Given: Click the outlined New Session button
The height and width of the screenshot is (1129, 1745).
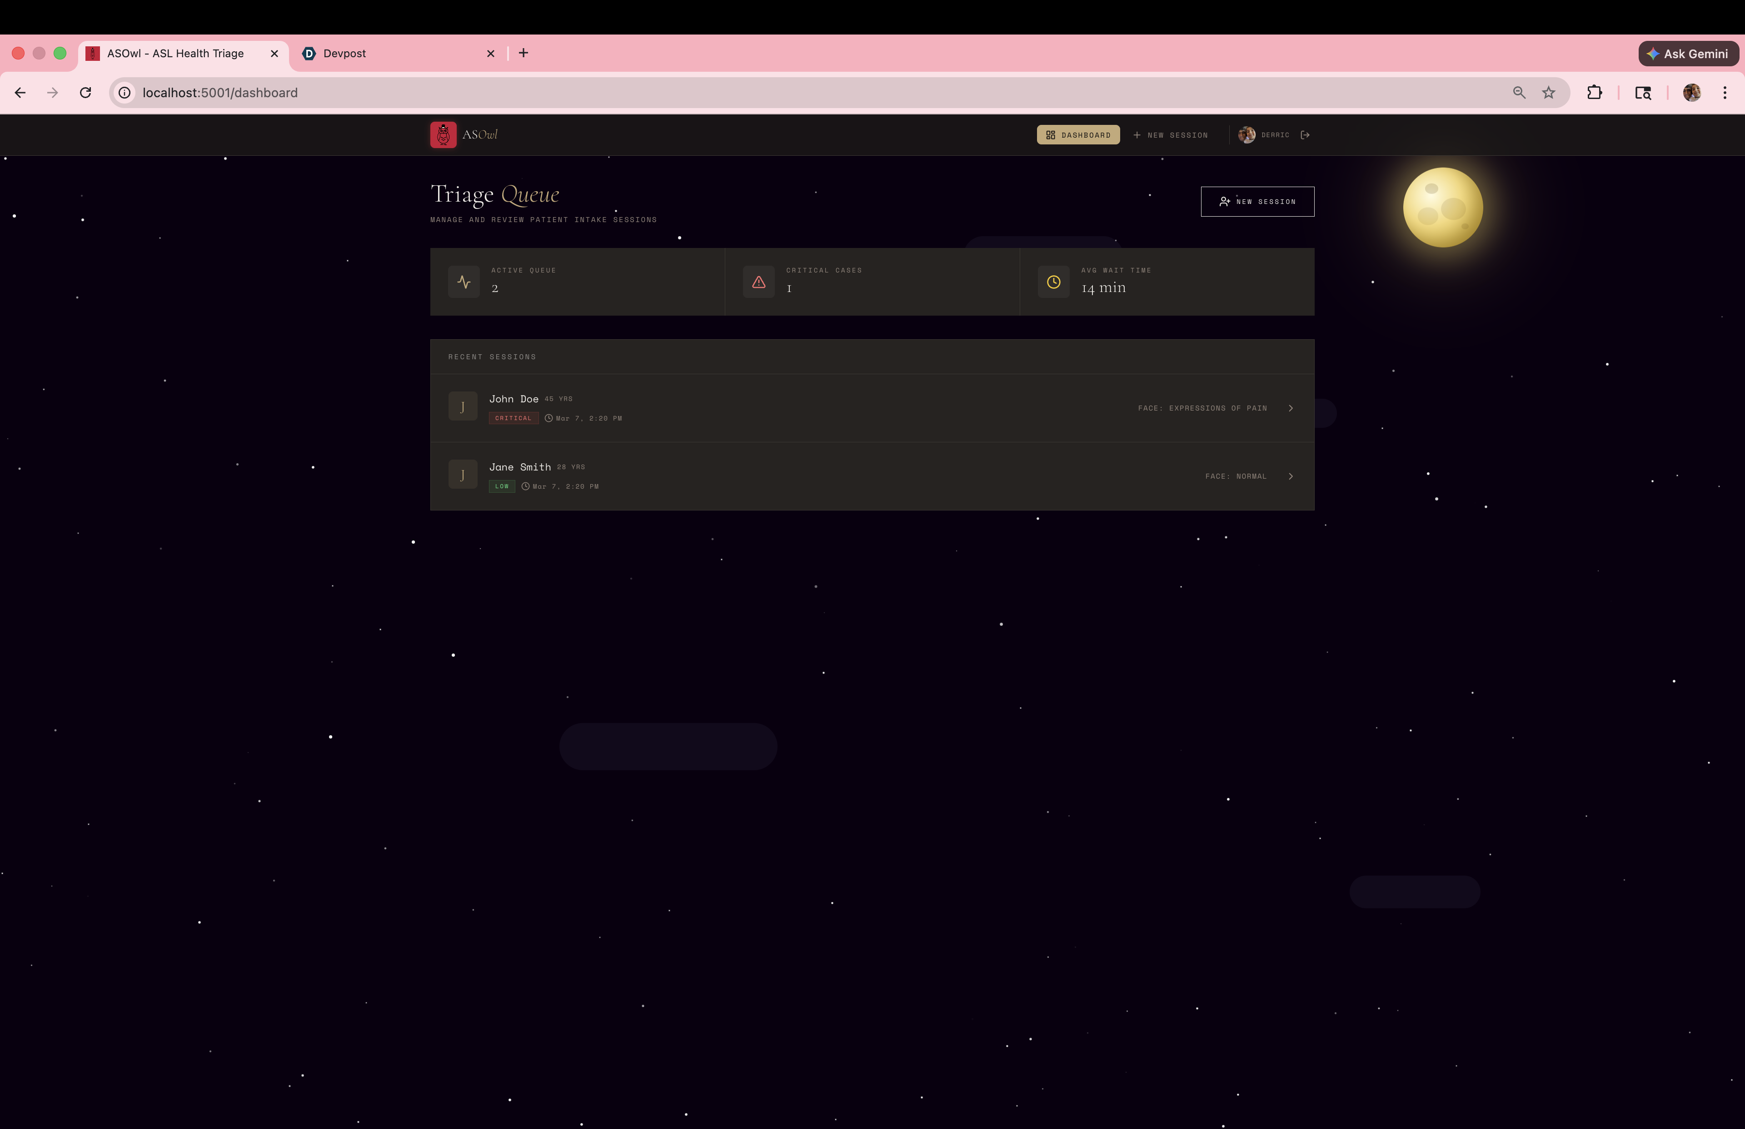Looking at the screenshot, I should tap(1256, 202).
